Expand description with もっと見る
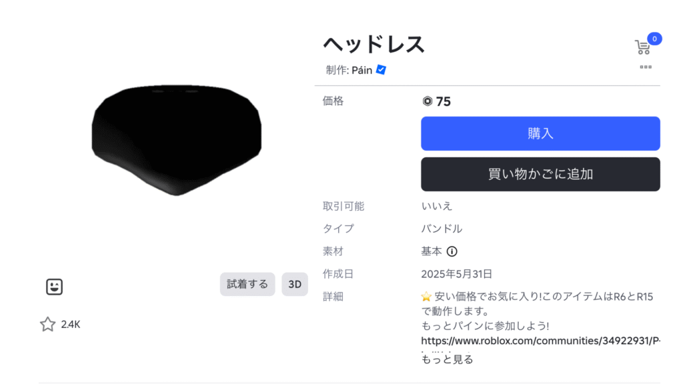This screenshot has width=683, height=384. point(447,359)
